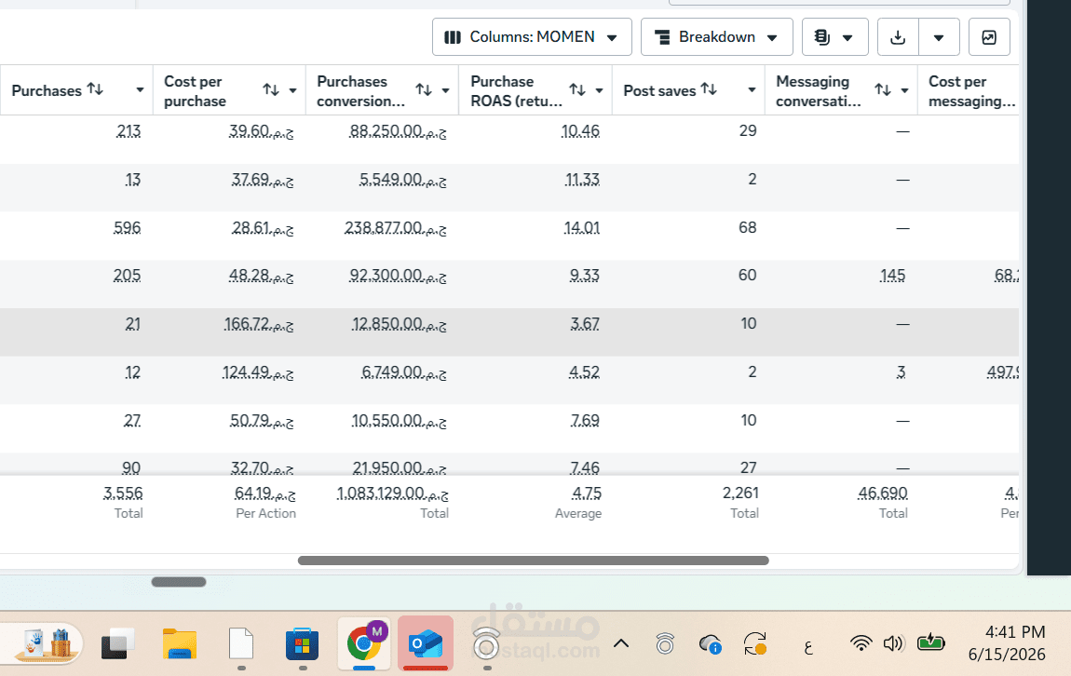Click the Wi-Fi network tray icon
Viewport: 1071px width, 676px height.
pos(861,643)
